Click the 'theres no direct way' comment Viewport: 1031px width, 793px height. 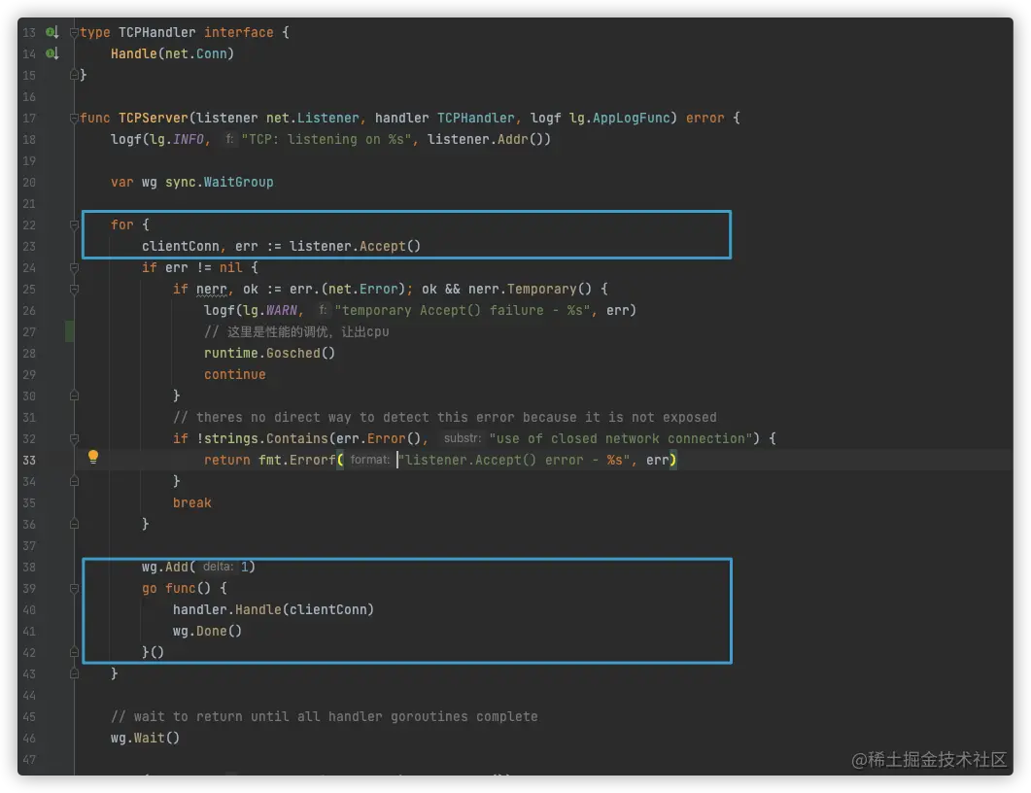click(x=444, y=418)
